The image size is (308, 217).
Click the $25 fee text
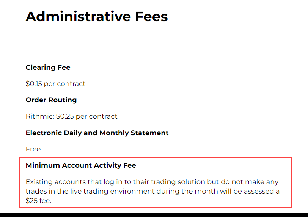(38, 201)
